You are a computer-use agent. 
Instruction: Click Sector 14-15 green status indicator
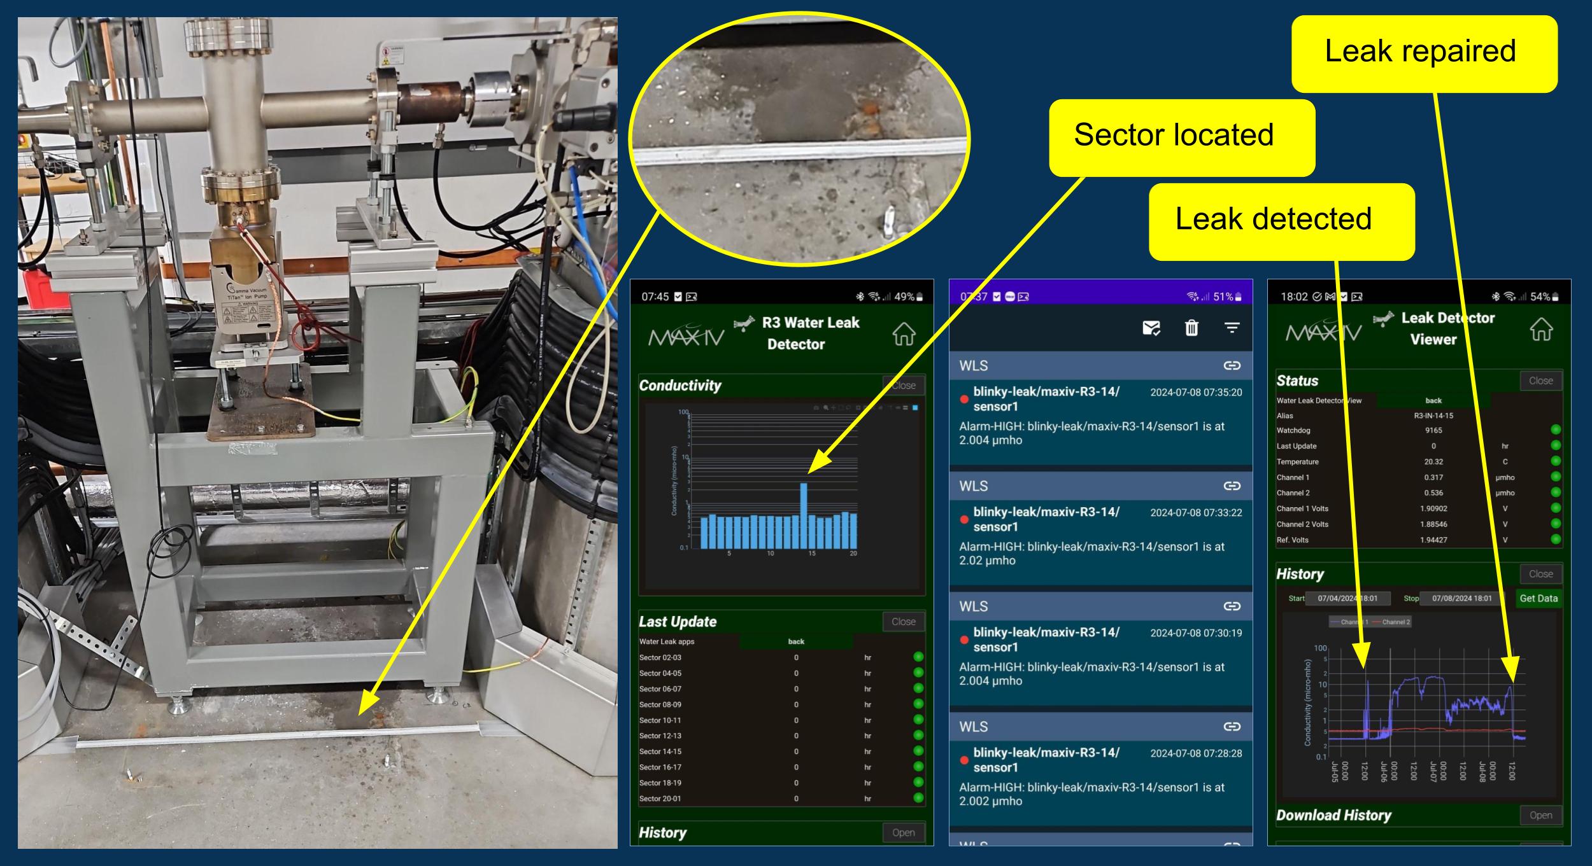918,751
